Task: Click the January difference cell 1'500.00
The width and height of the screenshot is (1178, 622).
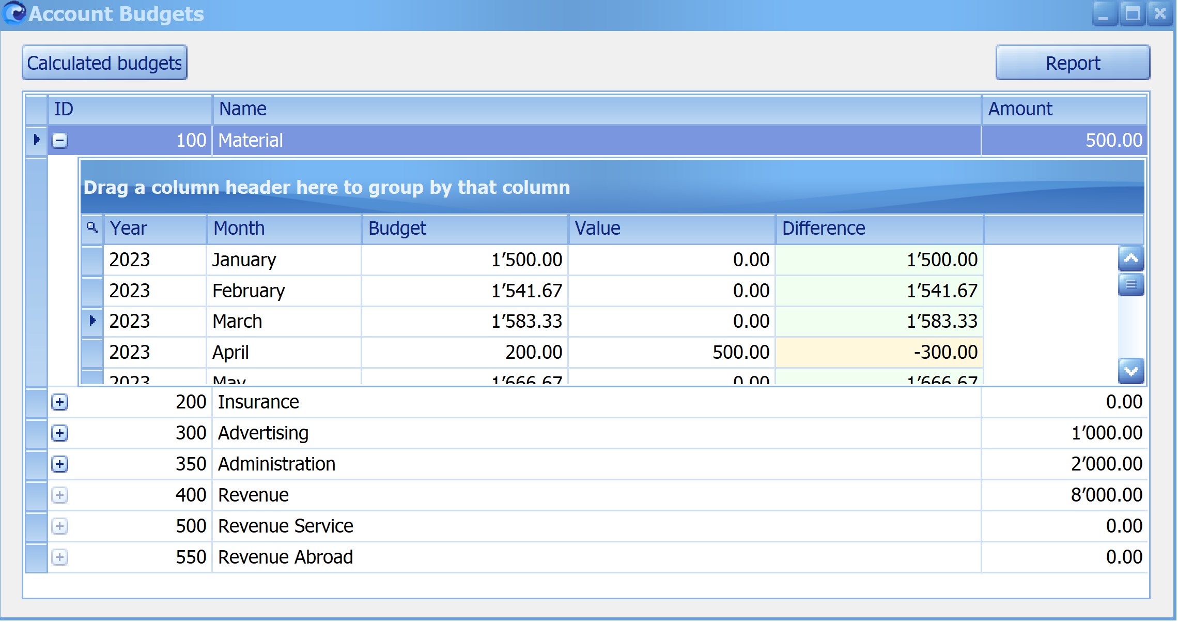Action: click(879, 260)
